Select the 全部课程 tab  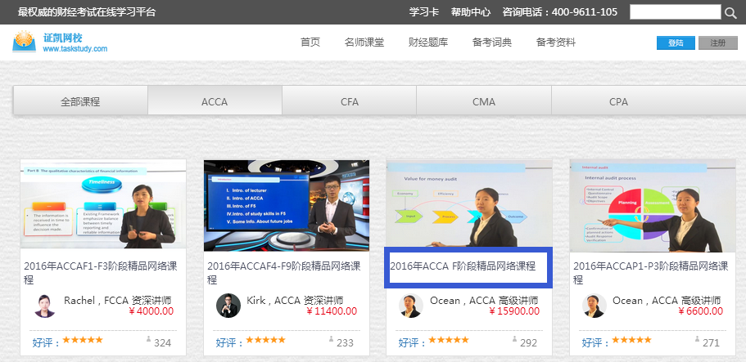80,101
